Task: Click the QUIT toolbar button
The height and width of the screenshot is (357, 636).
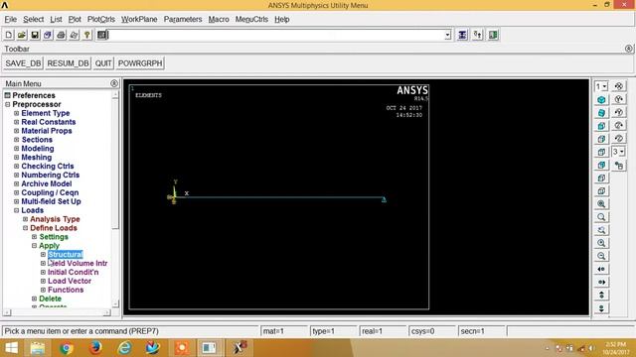Action: [x=103, y=63]
